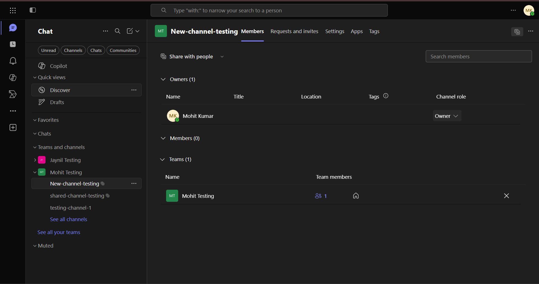This screenshot has width=539, height=284.
Task: Open the Chat icon in left rail
Action: click(x=13, y=28)
